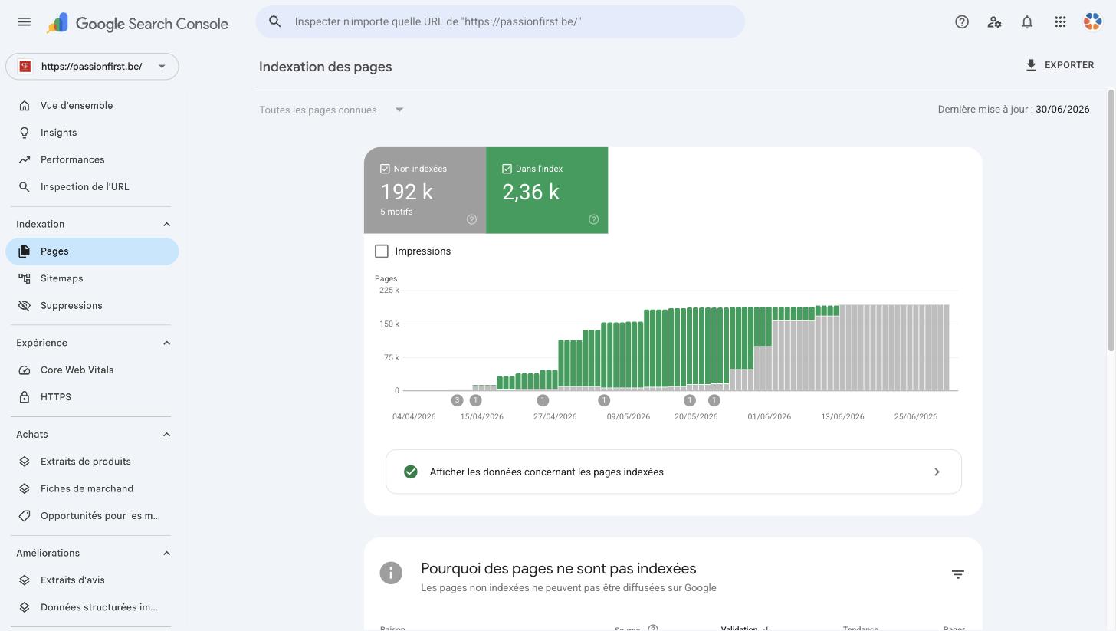Select Pages in Indexation menu
Viewport: 1116px width, 631px height.
[x=92, y=251]
